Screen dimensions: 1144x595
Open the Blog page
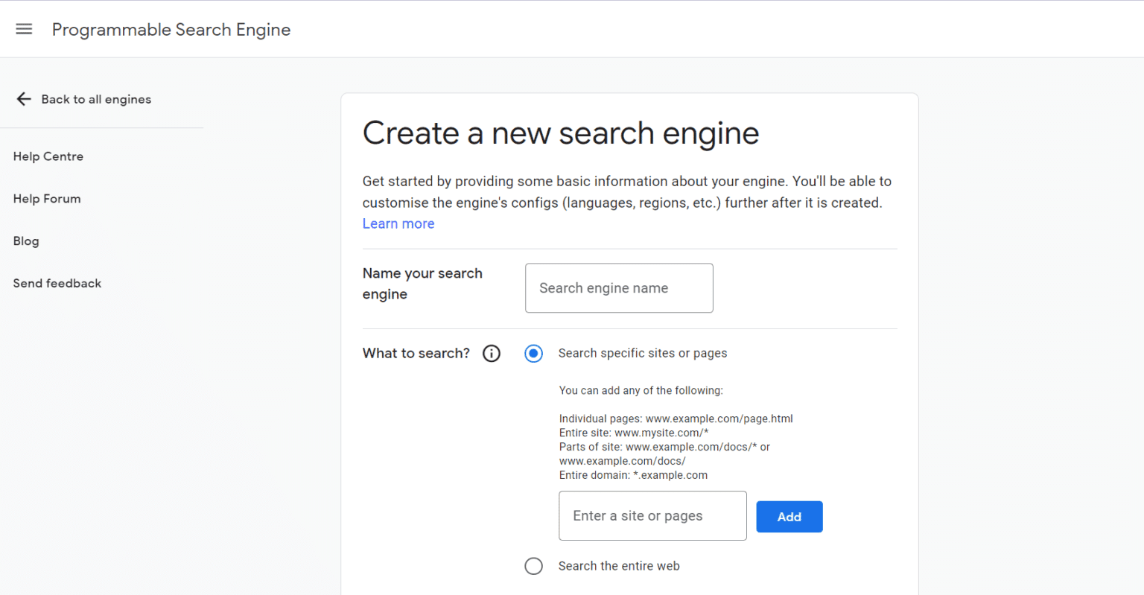point(26,241)
